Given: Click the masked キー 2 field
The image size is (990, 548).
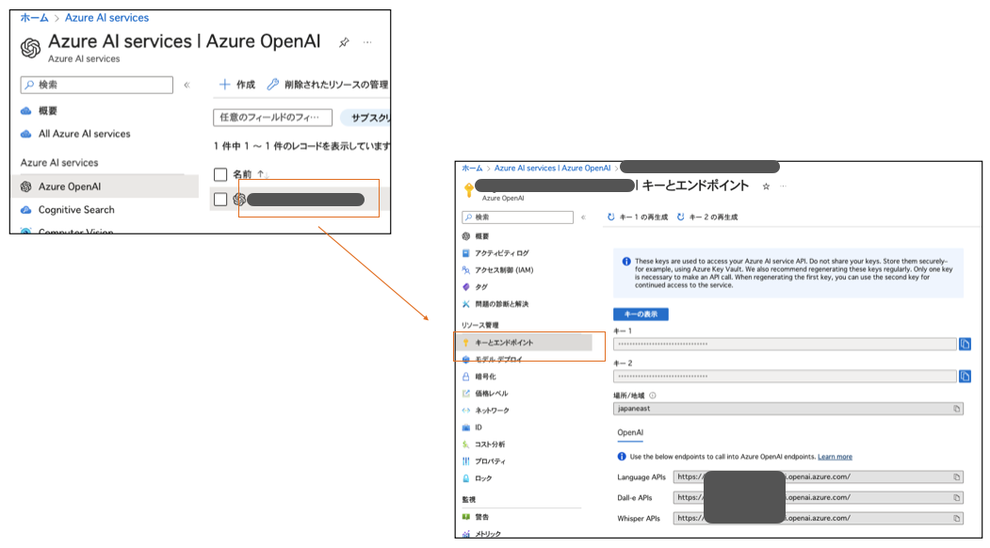Looking at the screenshot, I should pyautogui.click(x=785, y=377).
